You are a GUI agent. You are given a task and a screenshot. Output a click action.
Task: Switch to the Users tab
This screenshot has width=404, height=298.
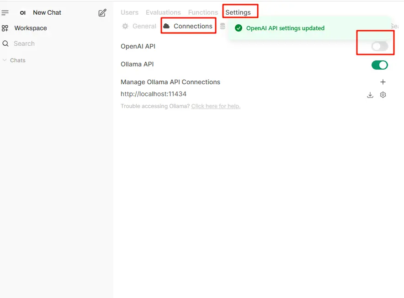129,12
